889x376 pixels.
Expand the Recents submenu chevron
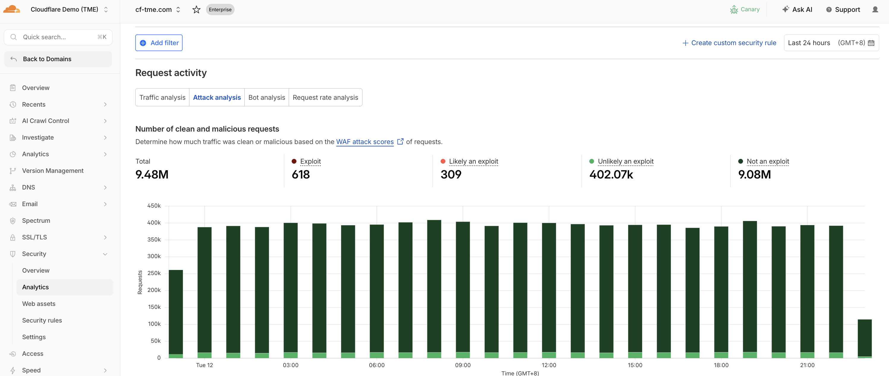pos(105,105)
